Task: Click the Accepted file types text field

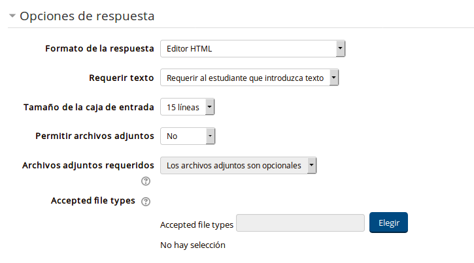Action: tap(300, 223)
